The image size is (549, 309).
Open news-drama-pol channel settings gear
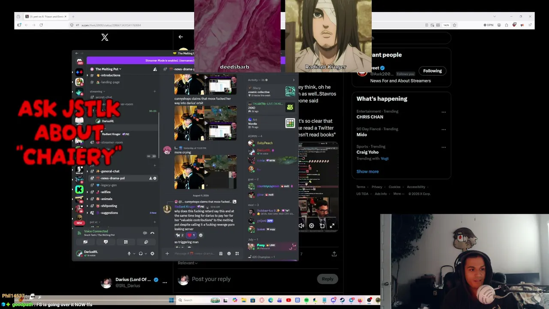(155, 178)
